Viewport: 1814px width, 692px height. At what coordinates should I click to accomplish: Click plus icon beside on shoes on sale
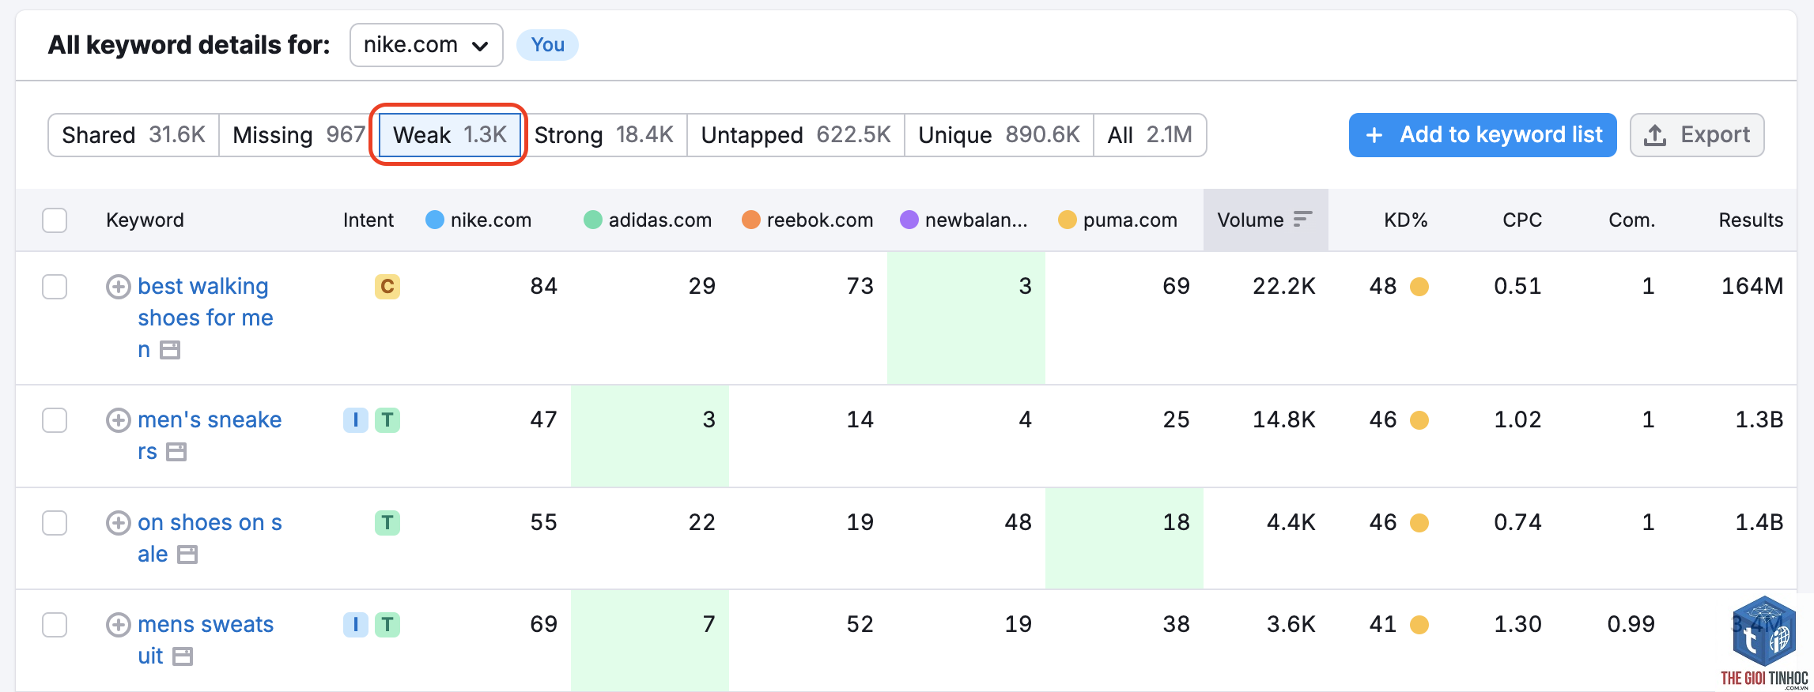pos(119,522)
